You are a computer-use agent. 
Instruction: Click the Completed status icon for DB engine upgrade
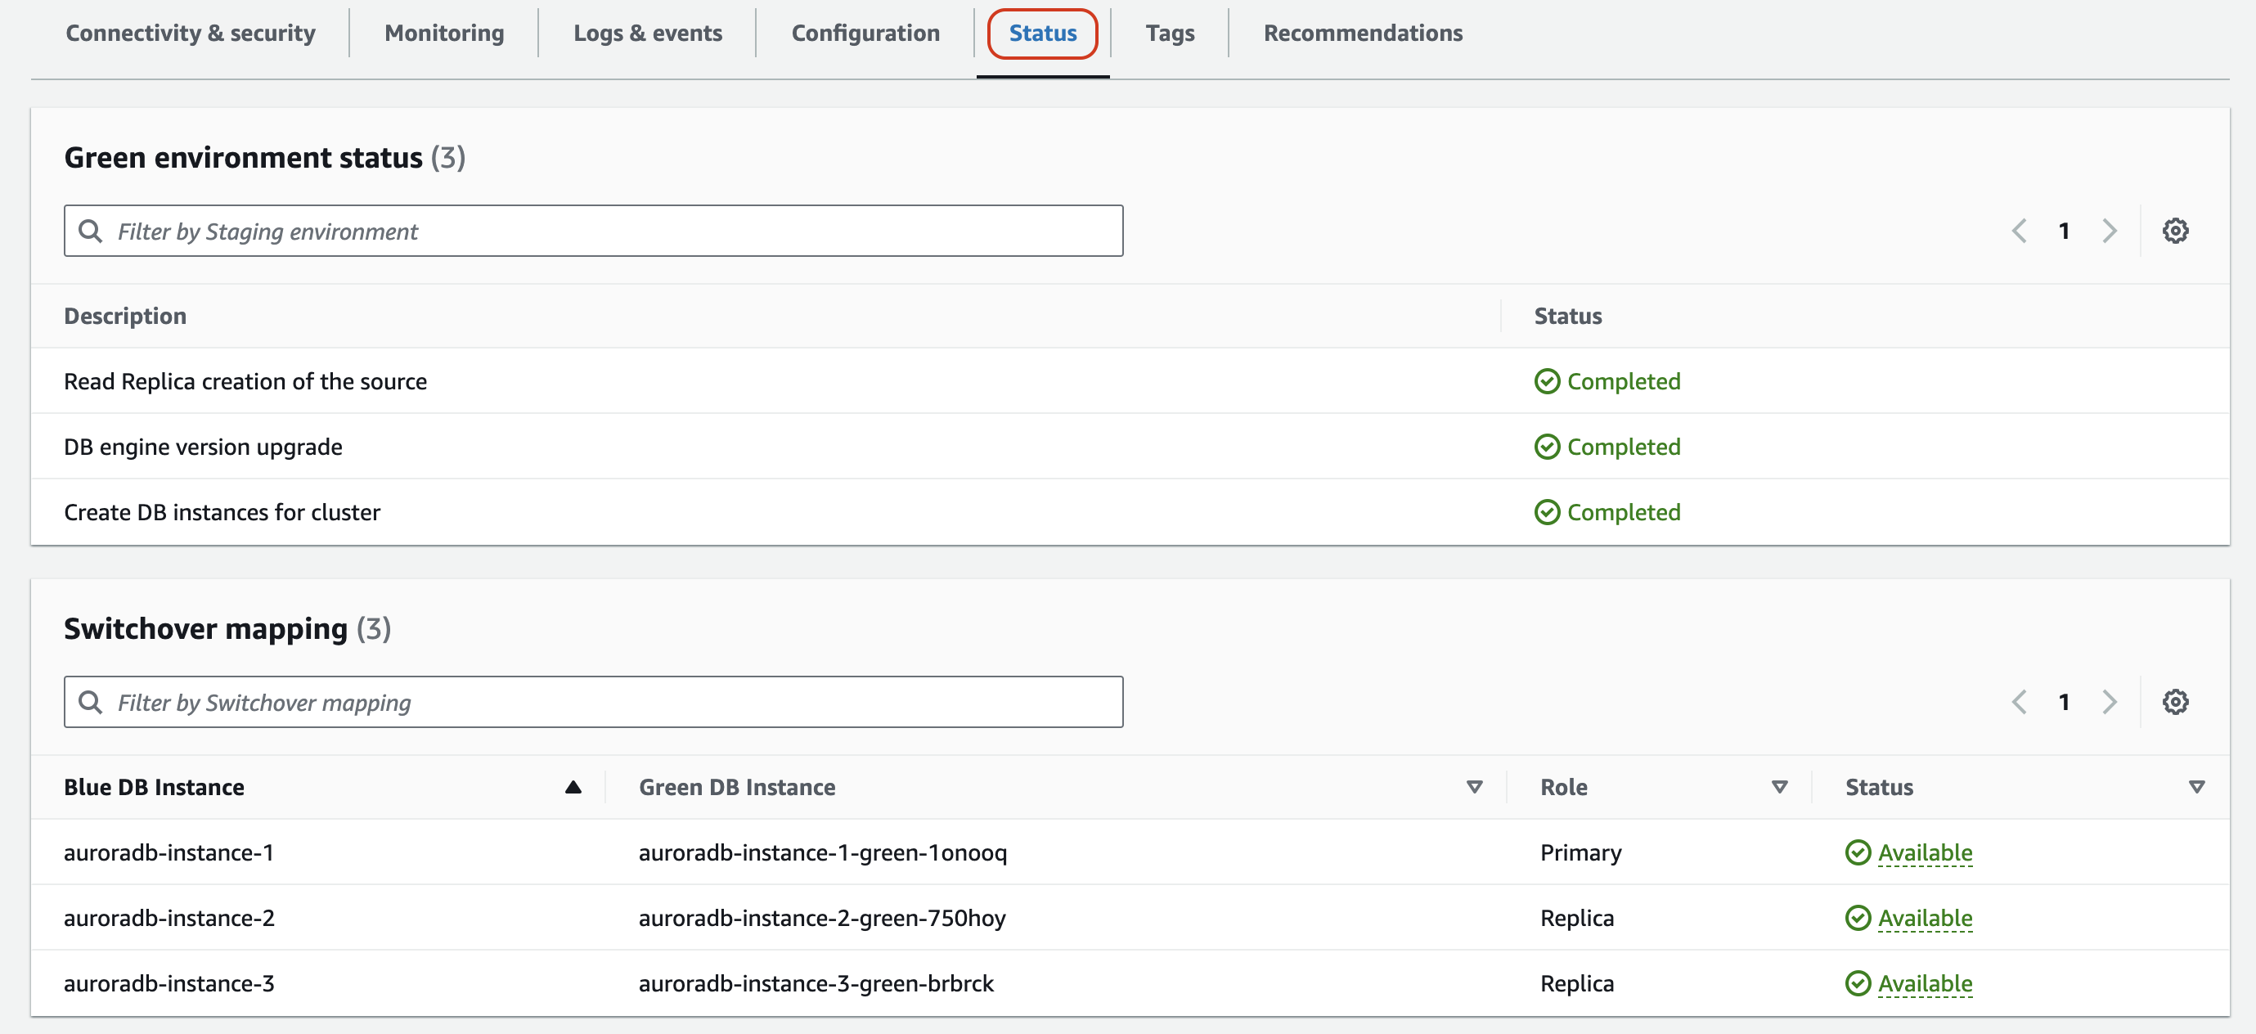click(1547, 446)
